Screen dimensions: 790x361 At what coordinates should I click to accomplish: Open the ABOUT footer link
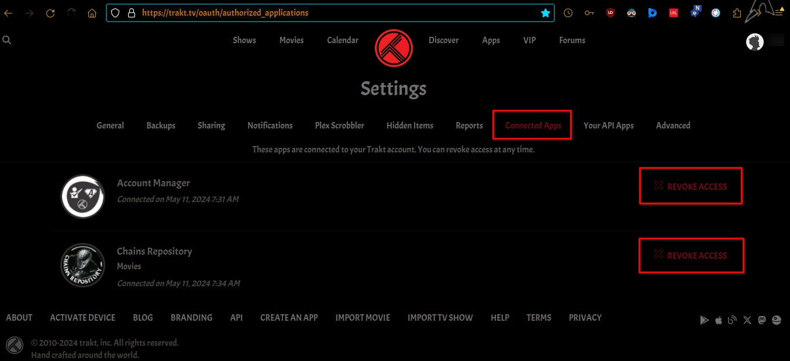point(19,318)
